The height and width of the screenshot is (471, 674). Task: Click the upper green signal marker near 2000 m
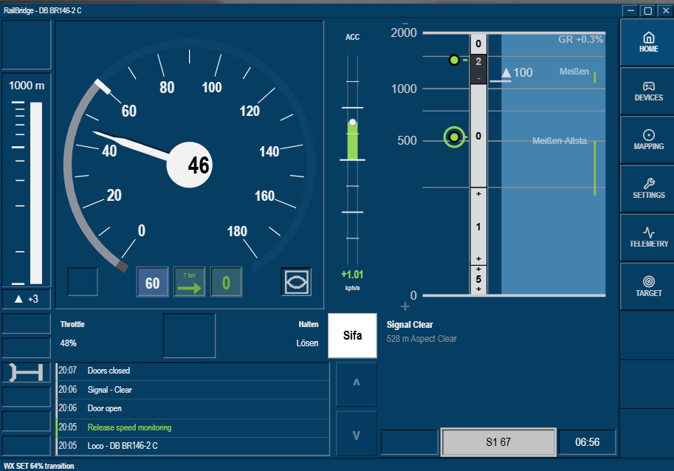[x=454, y=60]
